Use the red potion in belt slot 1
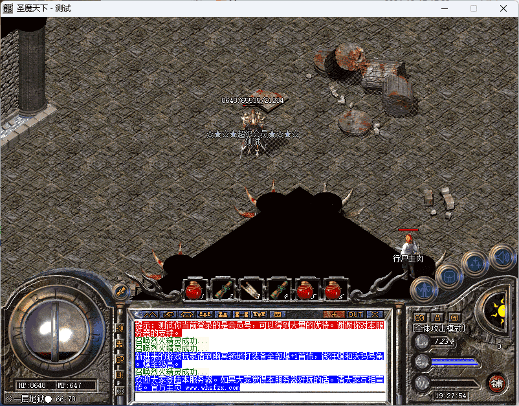The height and width of the screenshot is (406, 519). tap(195, 289)
